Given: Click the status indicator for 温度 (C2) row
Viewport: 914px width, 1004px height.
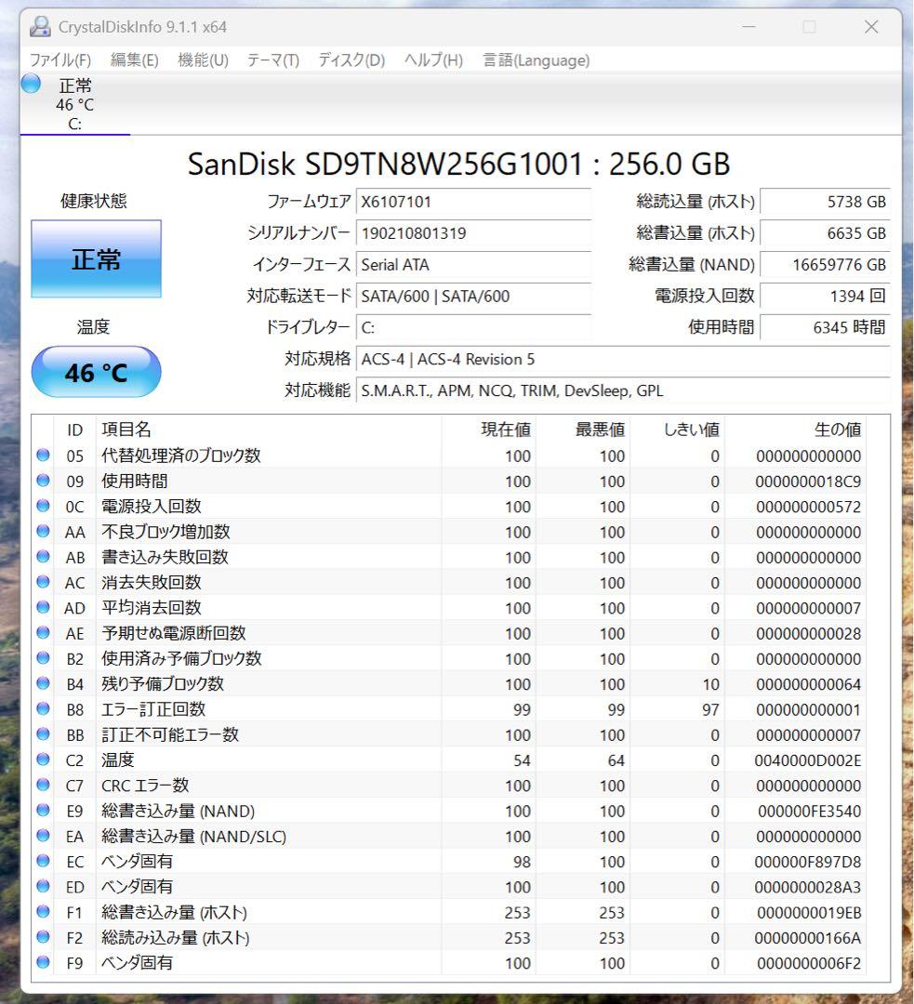Looking at the screenshot, I should tap(42, 760).
